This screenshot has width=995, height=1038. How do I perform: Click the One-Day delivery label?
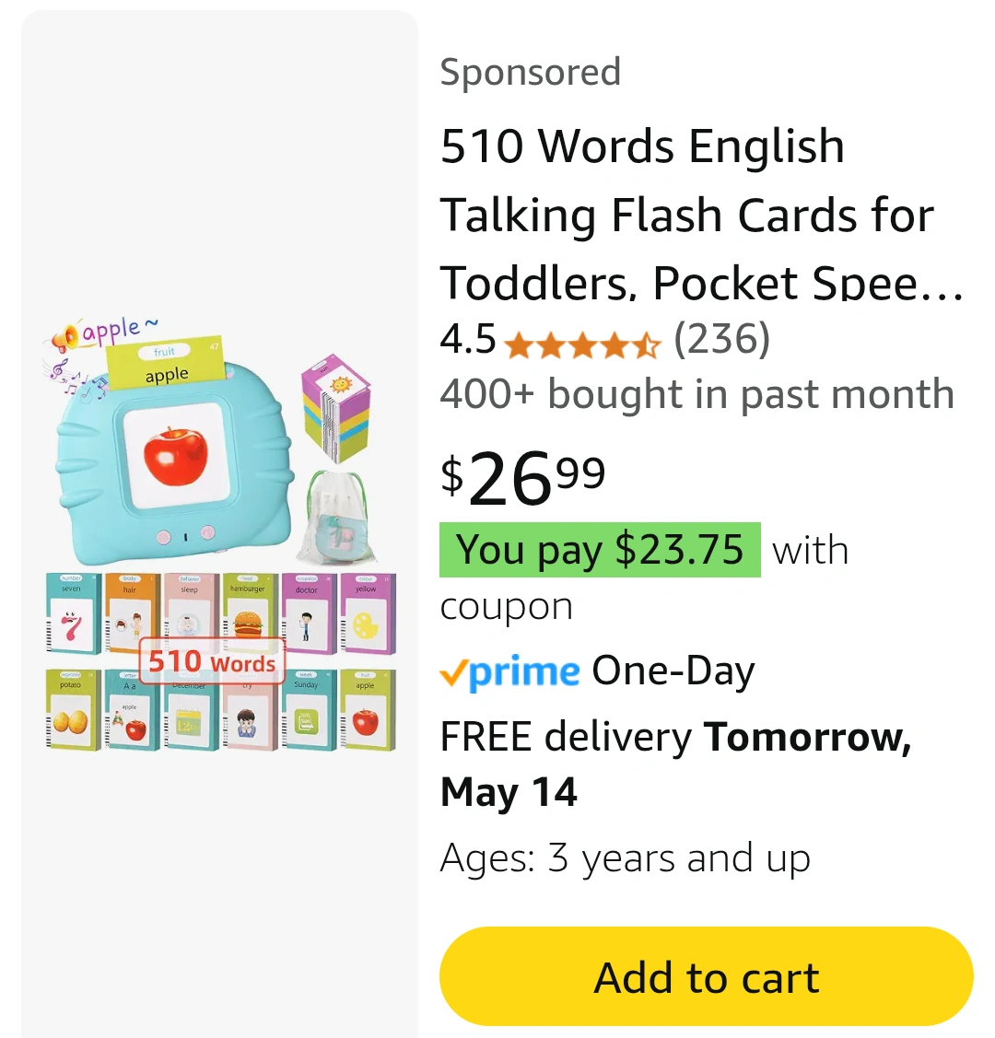click(673, 672)
